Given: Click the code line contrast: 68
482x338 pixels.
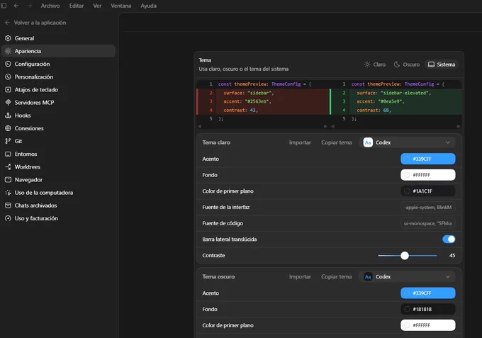Looking at the screenshot, I should pyautogui.click(x=374, y=110).
